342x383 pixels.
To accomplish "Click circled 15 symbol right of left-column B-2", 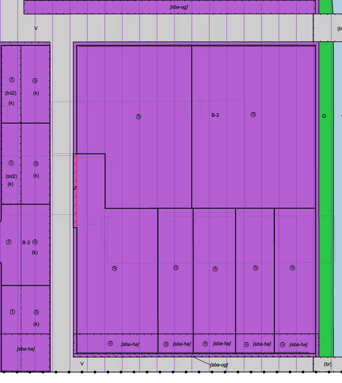I will point(35,242).
